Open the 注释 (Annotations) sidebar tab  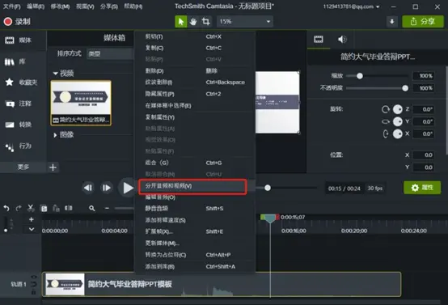[x=18, y=104]
